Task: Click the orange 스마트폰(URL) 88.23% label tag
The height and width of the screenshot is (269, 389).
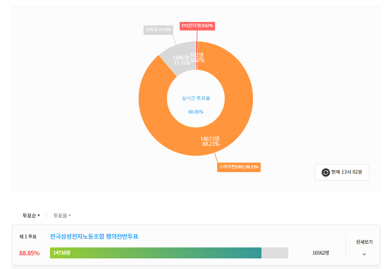Action: click(239, 167)
